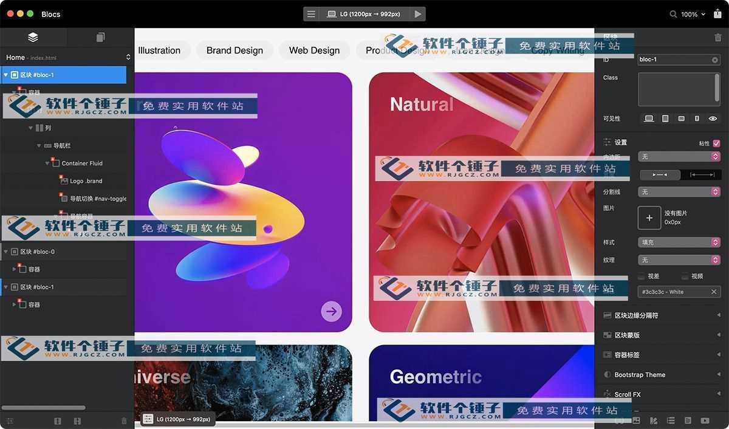
Task: Click the page document icon in bottom bar
Action: coord(688,420)
